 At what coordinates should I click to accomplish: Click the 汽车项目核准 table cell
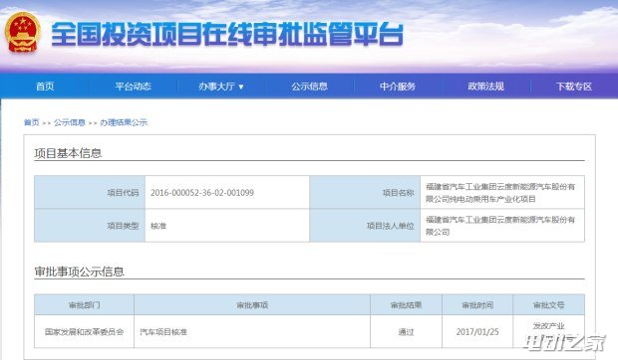pyautogui.click(x=252, y=332)
